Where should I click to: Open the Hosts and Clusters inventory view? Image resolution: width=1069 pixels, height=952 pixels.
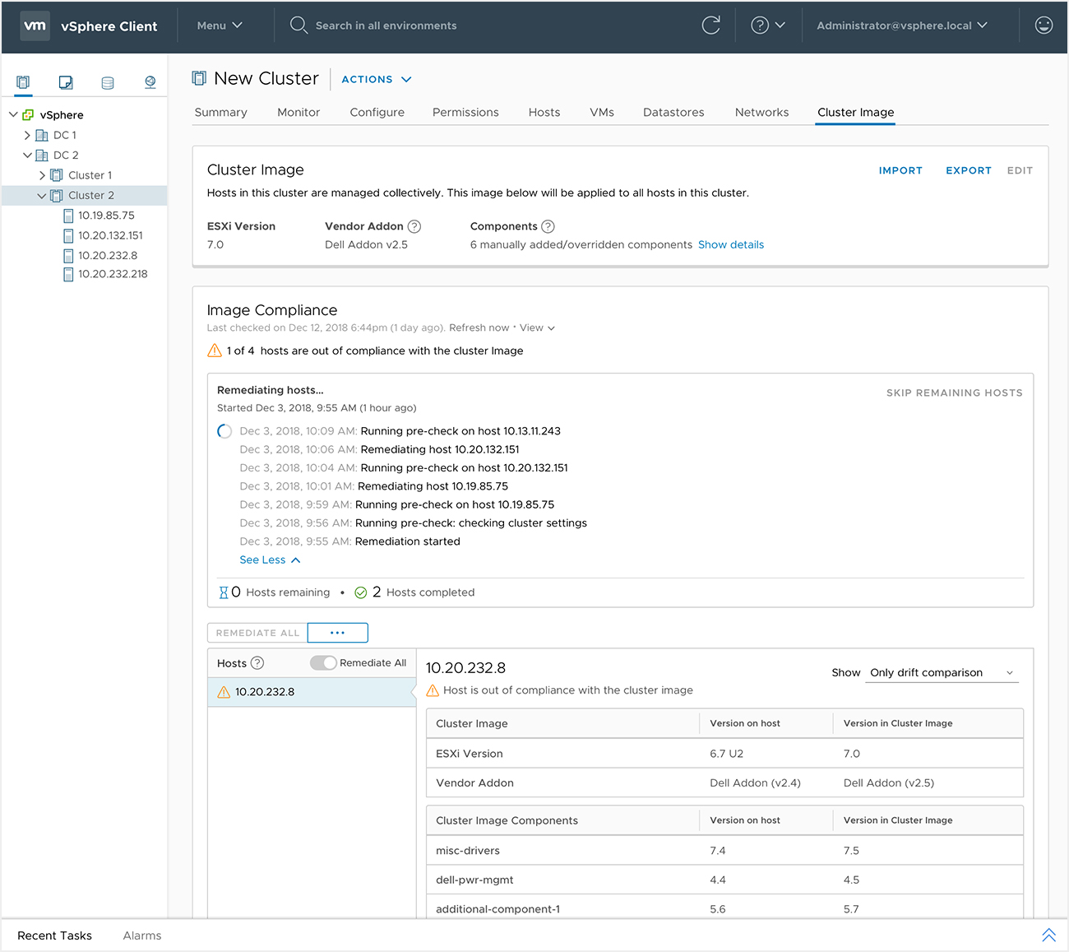coord(23,82)
